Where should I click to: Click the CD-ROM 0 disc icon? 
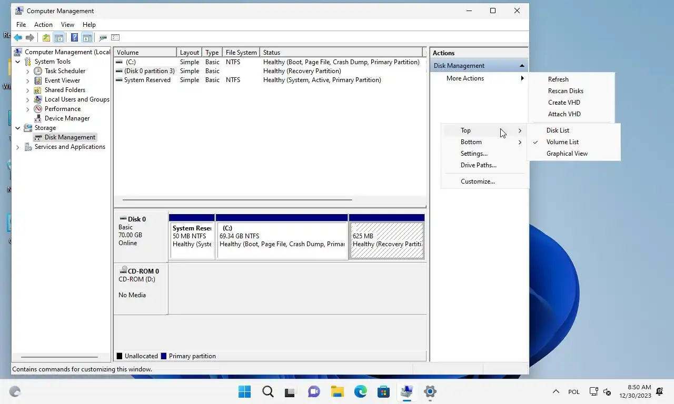coord(124,271)
